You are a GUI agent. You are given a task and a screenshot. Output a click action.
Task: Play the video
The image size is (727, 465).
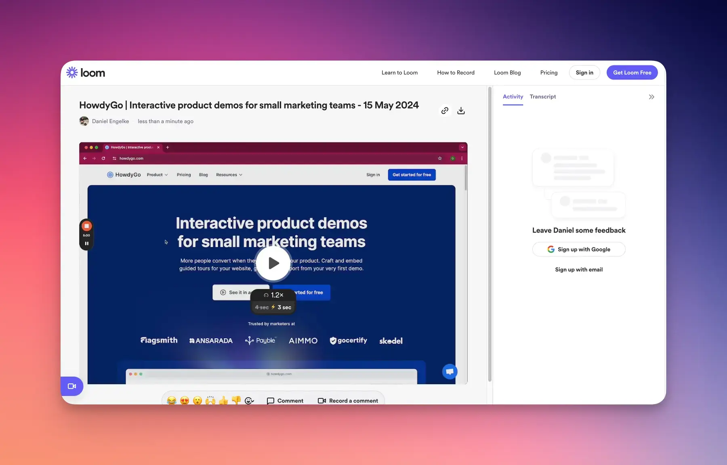click(x=273, y=263)
